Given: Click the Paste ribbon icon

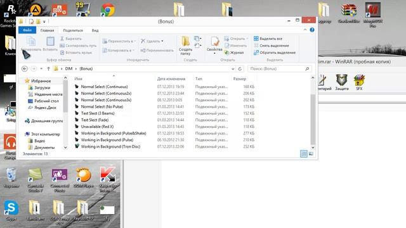Looking at the screenshot, I should pyautogui.click(x=50, y=44).
